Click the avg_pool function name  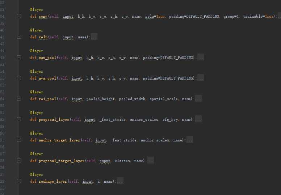47,78
